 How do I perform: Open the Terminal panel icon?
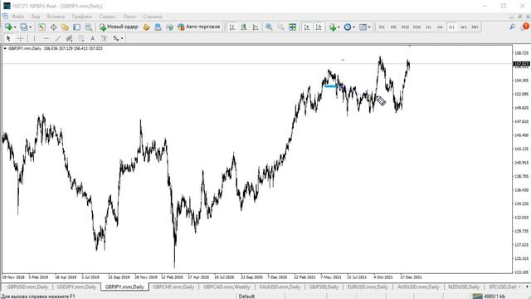pos(77,27)
